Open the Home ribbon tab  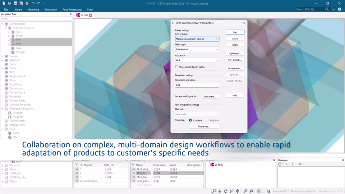(18, 9)
